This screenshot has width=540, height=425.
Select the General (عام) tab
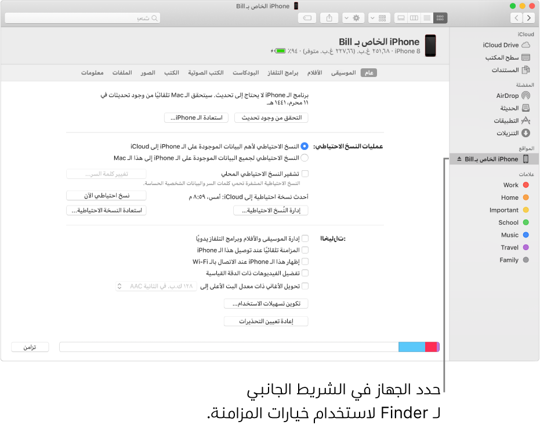[x=369, y=72]
